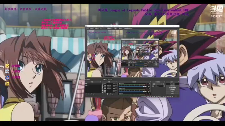Image resolution: width=225 pixels, height=126 pixels.
Task: Pop out the Scenes dock panel
Action: [100, 82]
